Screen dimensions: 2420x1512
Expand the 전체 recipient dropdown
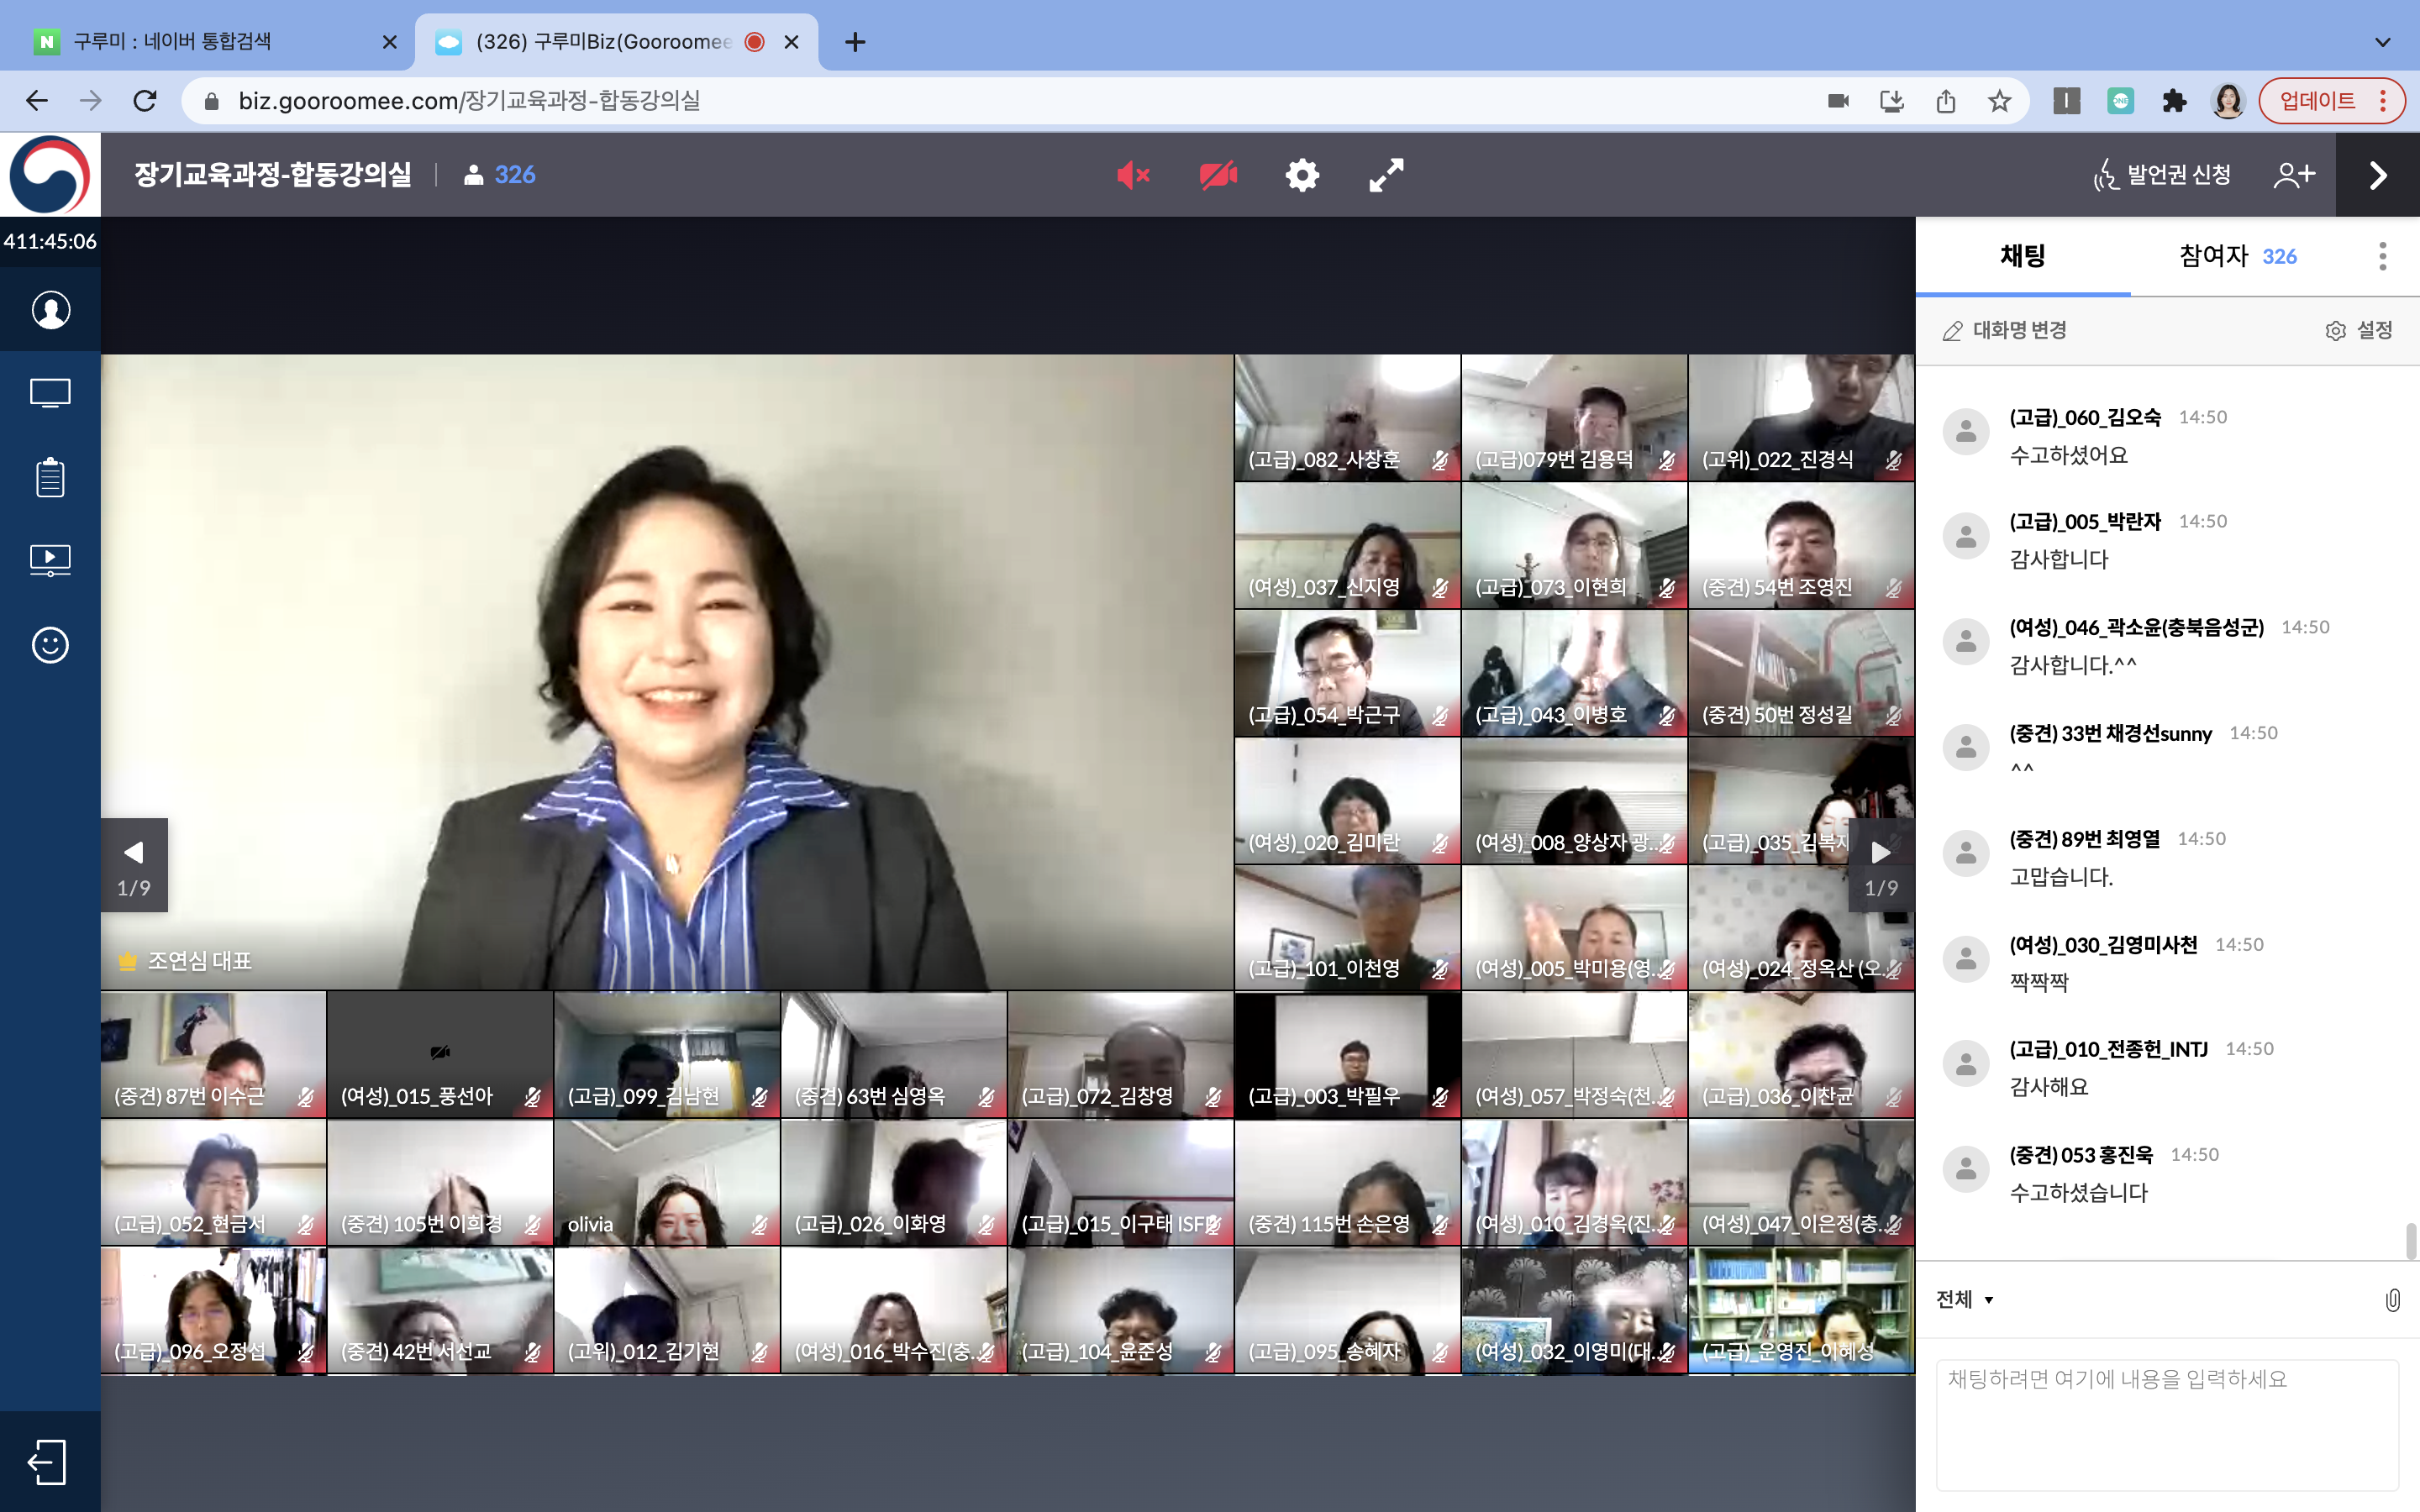1965,1300
